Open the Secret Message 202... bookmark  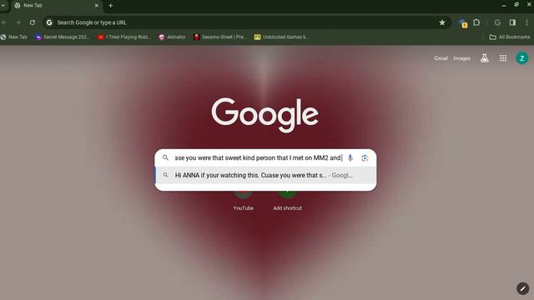(63, 37)
